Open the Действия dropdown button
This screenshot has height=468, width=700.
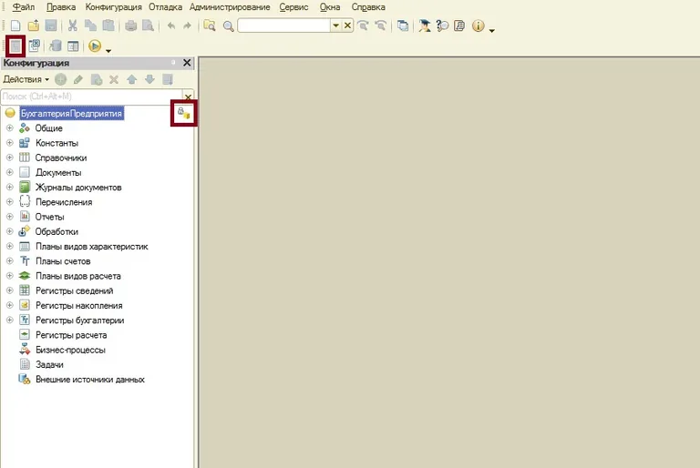click(26, 79)
